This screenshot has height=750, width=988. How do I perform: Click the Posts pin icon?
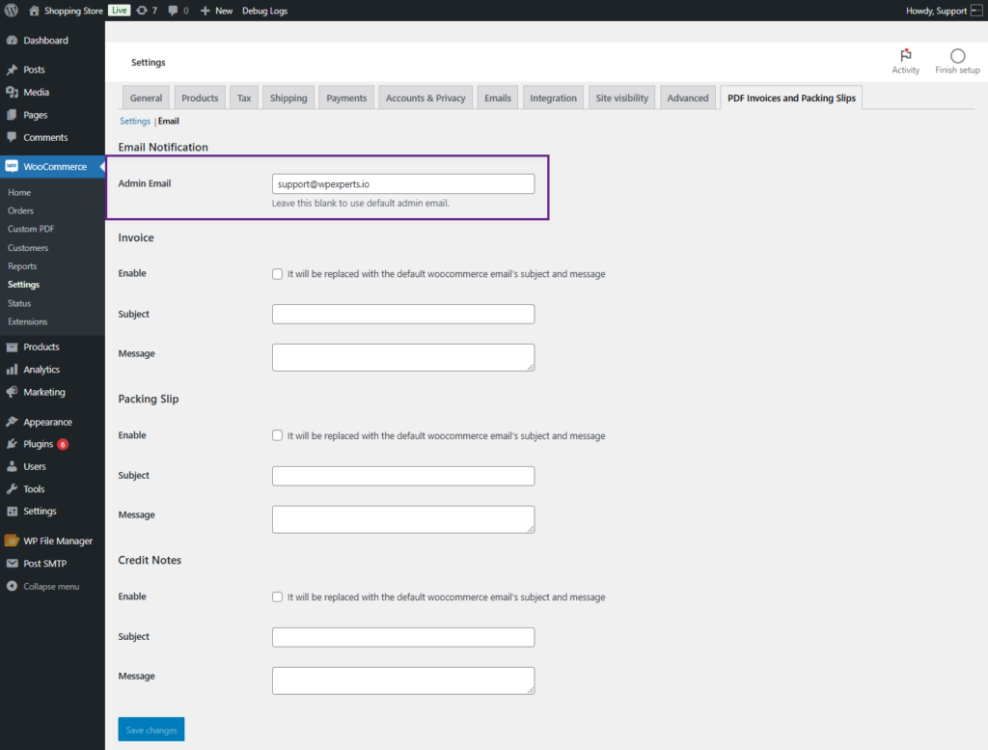pos(12,69)
